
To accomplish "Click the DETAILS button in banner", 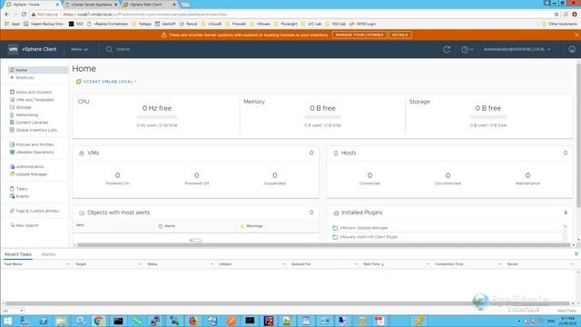I will 399,35.
